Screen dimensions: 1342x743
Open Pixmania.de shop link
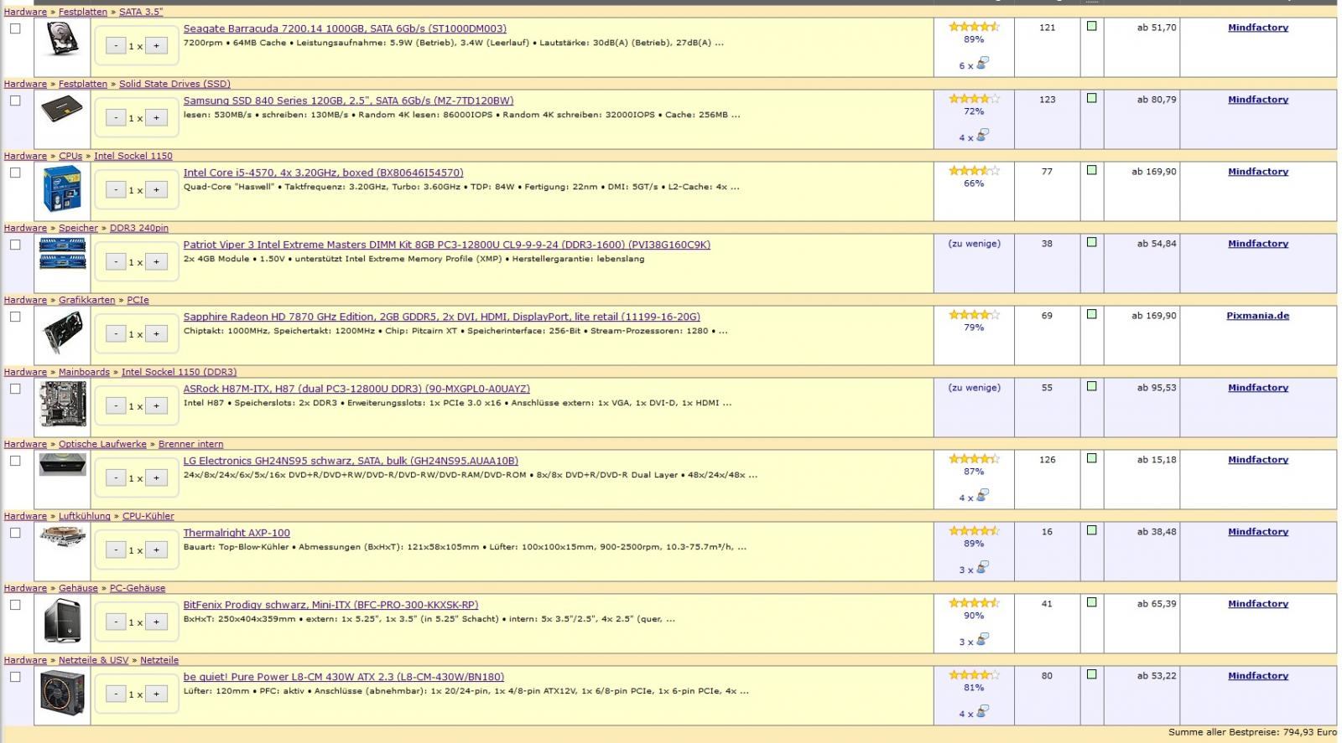tap(1258, 316)
